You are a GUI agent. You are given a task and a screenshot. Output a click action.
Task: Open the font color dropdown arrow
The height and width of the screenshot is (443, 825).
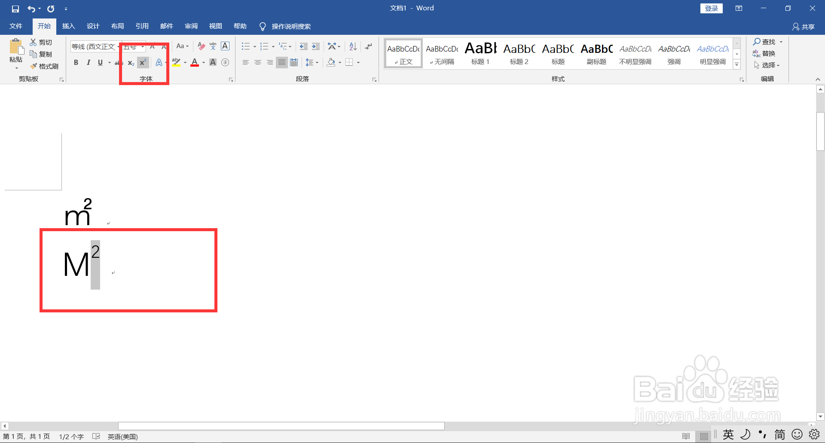(x=204, y=63)
